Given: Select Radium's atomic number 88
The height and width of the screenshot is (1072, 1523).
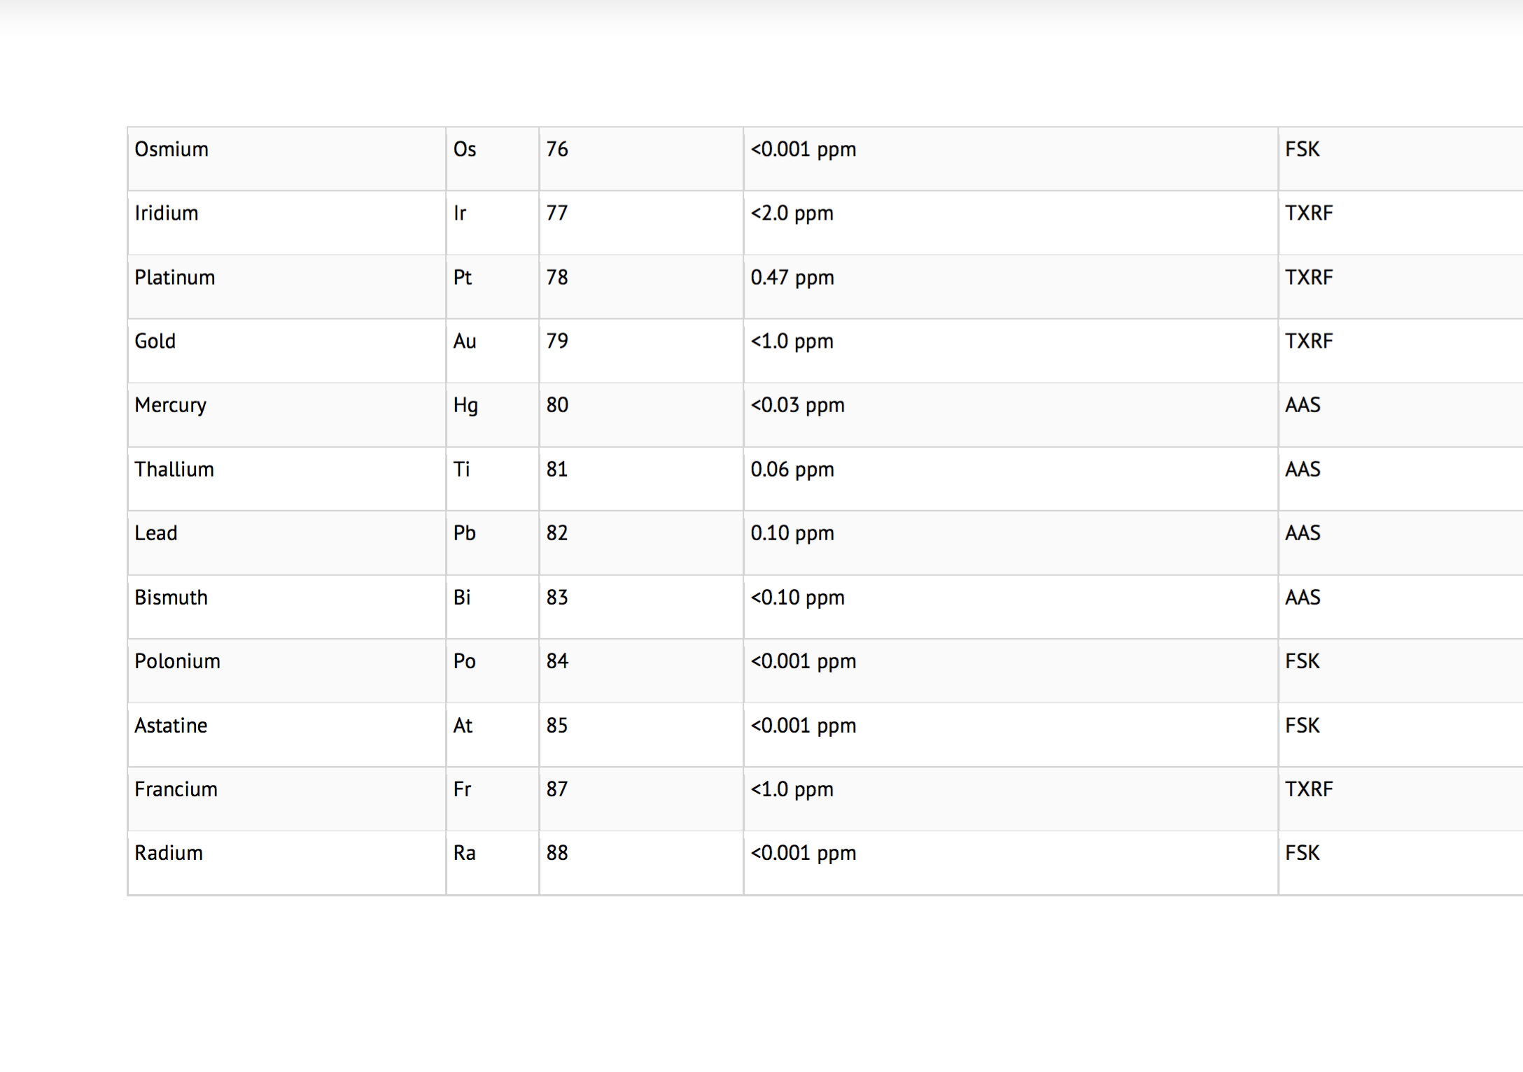Looking at the screenshot, I should click(x=557, y=853).
